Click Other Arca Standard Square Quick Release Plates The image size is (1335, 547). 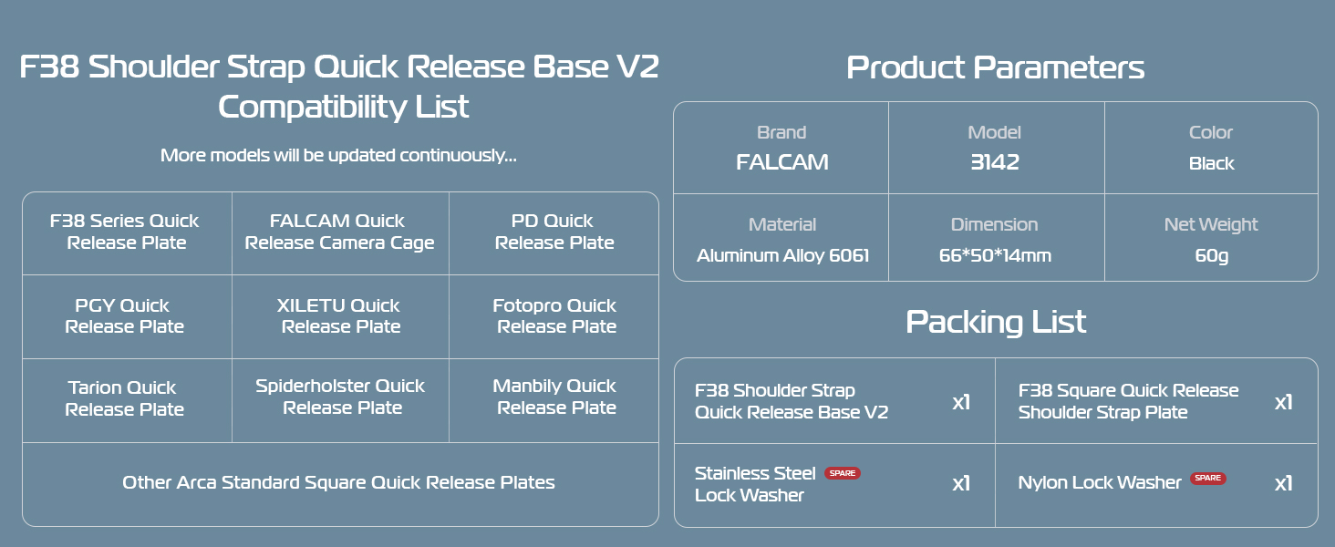(338, 482)
